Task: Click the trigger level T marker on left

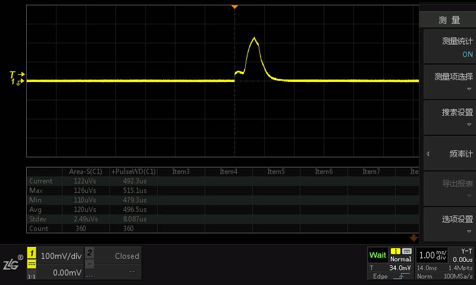Action: click(13, 74)
